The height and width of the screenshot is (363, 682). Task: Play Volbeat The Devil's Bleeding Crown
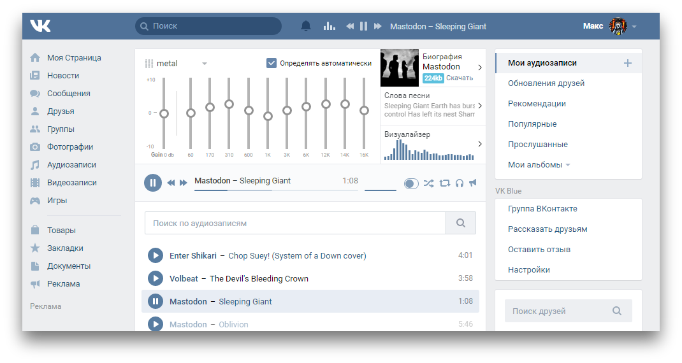click(x=156, y=278)
